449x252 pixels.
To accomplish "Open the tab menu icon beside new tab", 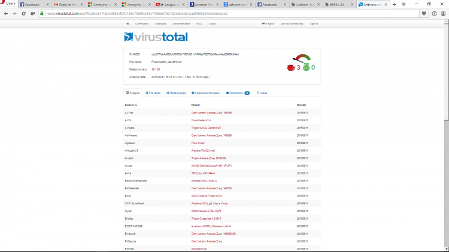I will click(404, 4).
